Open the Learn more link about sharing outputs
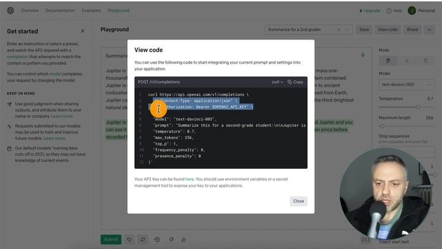 tap(61, 116)
